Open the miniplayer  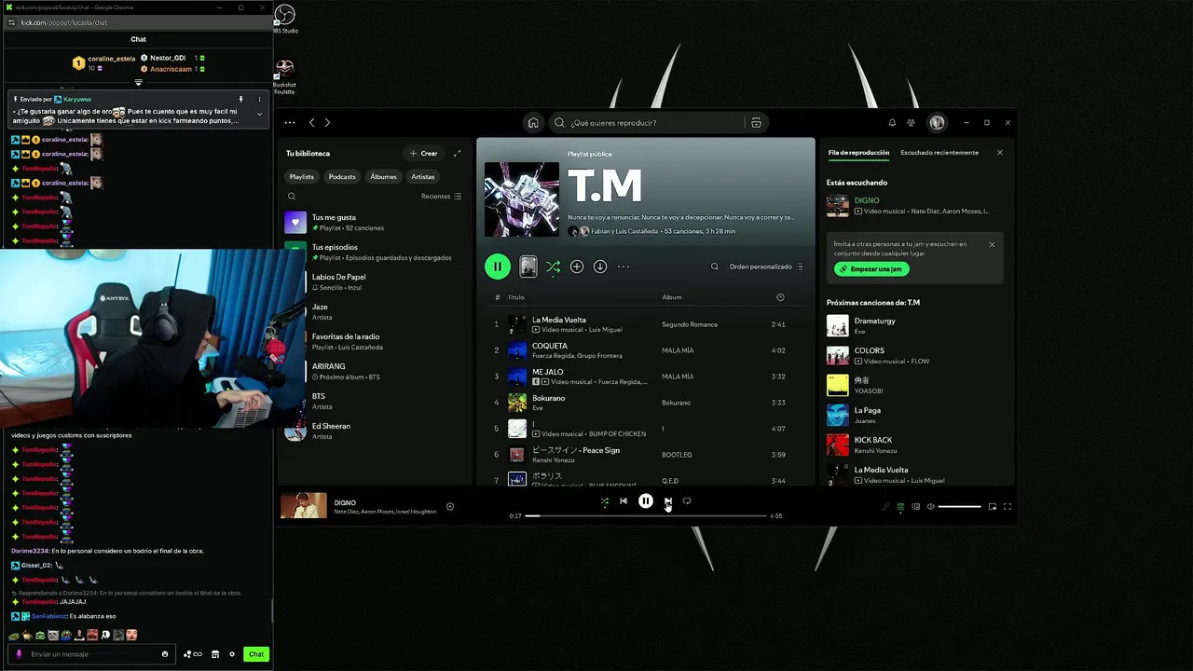[993, 507]
